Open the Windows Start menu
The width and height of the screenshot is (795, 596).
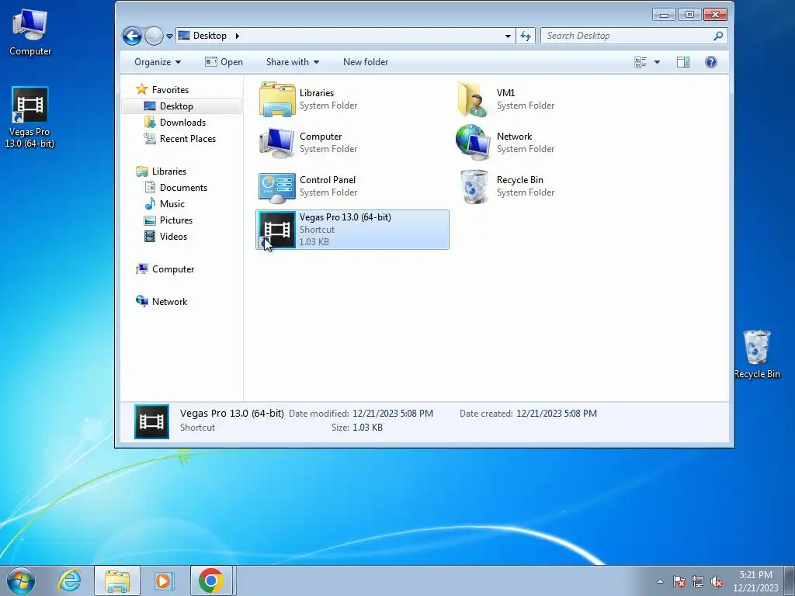(21, 580)
